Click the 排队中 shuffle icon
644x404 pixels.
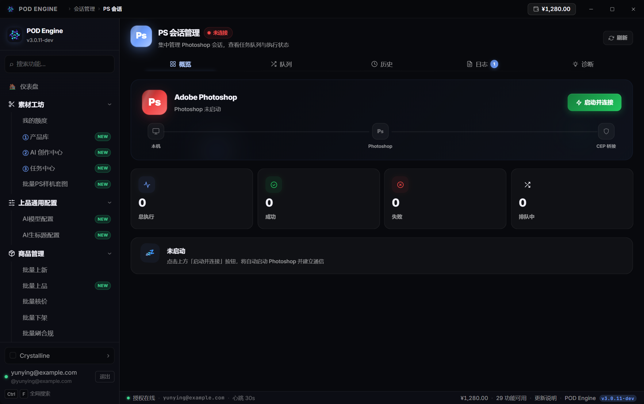pos(527,185)
